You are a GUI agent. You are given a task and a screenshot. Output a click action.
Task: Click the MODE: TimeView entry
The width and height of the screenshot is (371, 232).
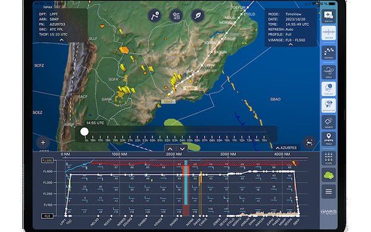coord(285,14)
